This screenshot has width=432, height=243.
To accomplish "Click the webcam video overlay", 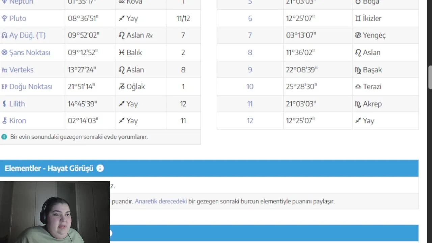I will pos(55,212).
